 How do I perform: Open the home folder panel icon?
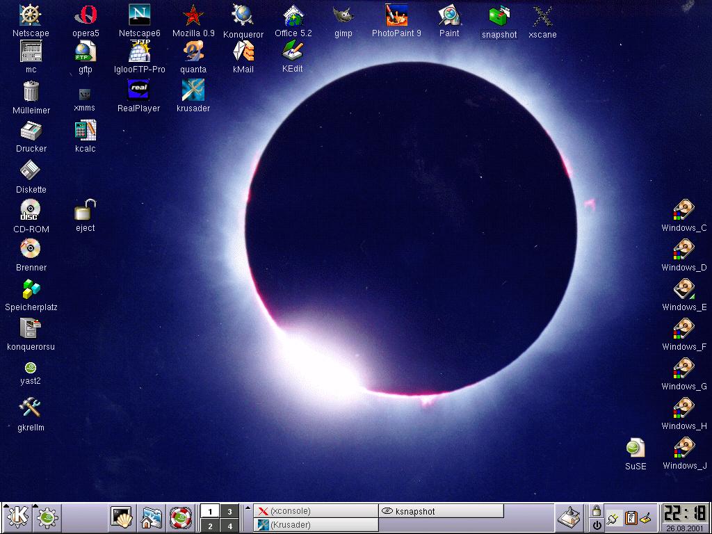coord(152,517)
